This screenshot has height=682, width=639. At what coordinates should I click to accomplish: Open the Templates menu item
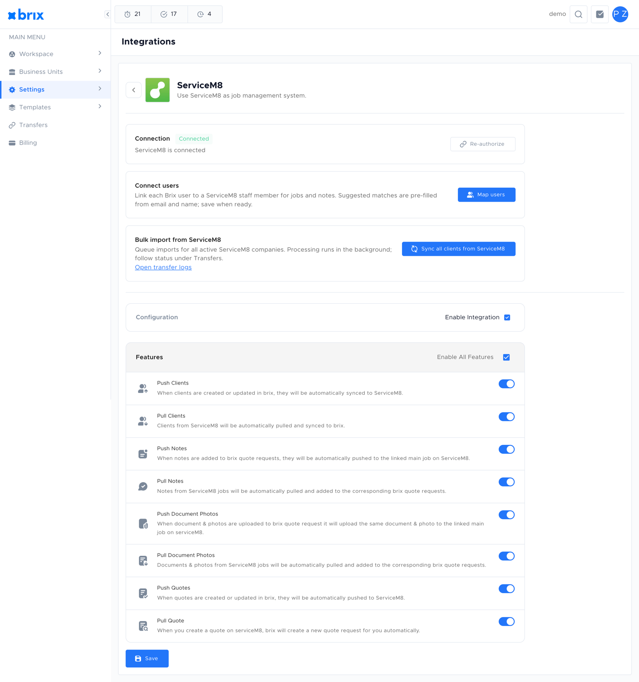(55, 107)
